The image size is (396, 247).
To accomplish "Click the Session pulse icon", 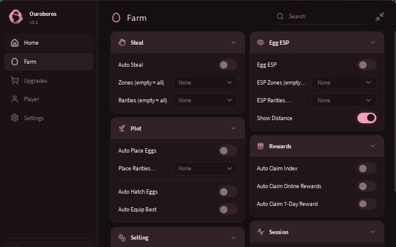I will pyautogui.click(x=261, y=232).
